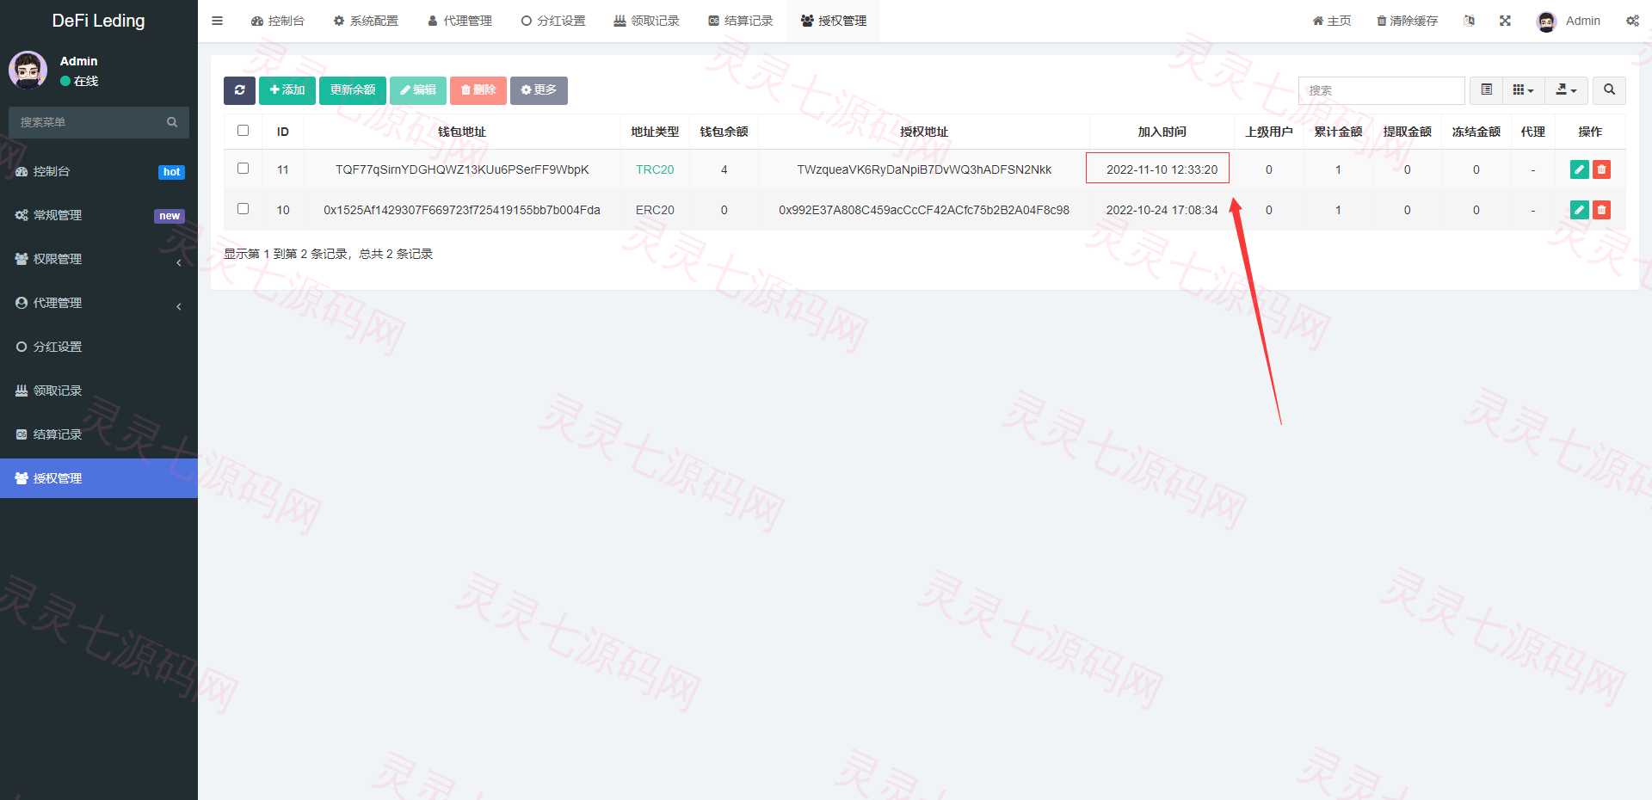1652x800 pixels.
Task: Click the 清除缓存 link
Action: tap(1408, 21)
